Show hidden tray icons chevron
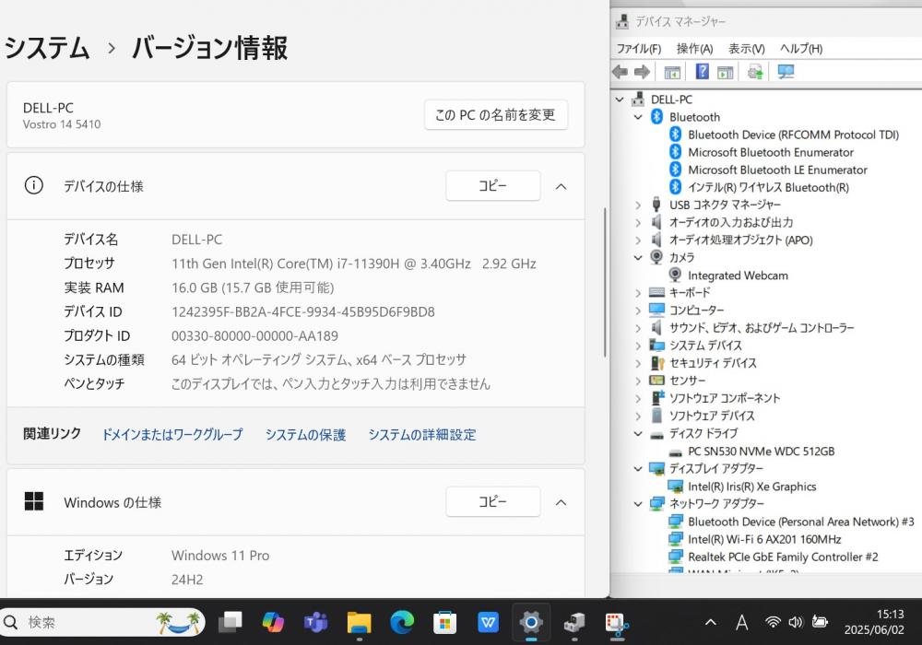922x645 pixels. [710, 622]
